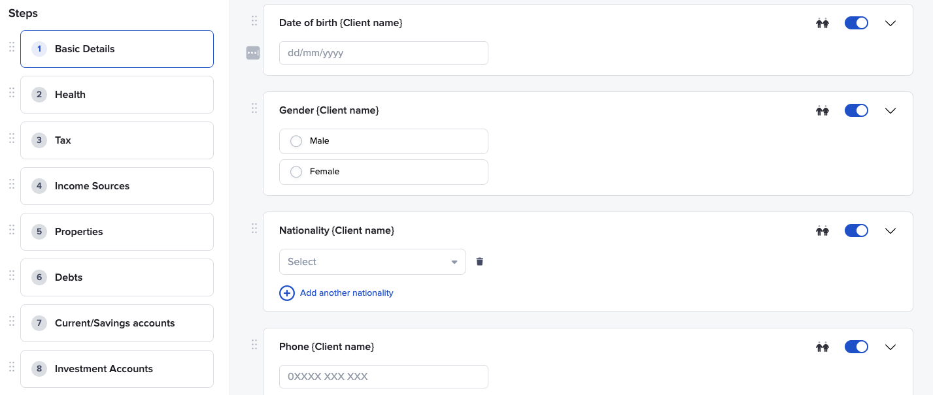Expand the Gender field chevron
This screenshot has height=395, width=933.
(890, 111)
